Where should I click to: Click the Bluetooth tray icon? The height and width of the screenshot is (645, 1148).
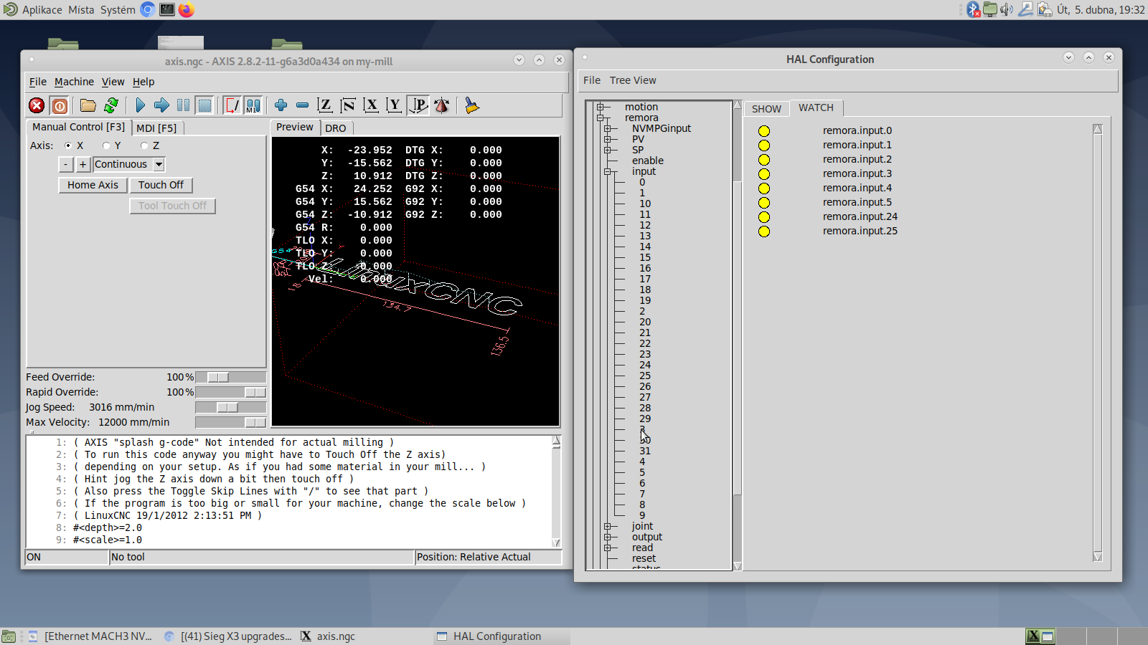tap(973, 9)
